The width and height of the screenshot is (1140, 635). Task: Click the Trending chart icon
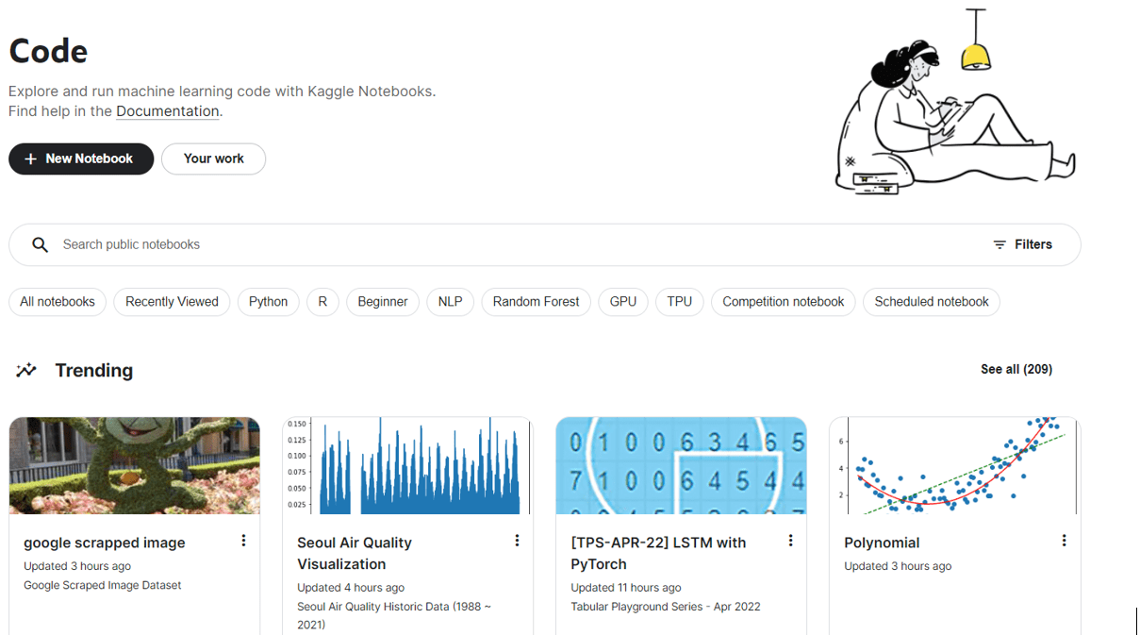[x=26, y=370]
